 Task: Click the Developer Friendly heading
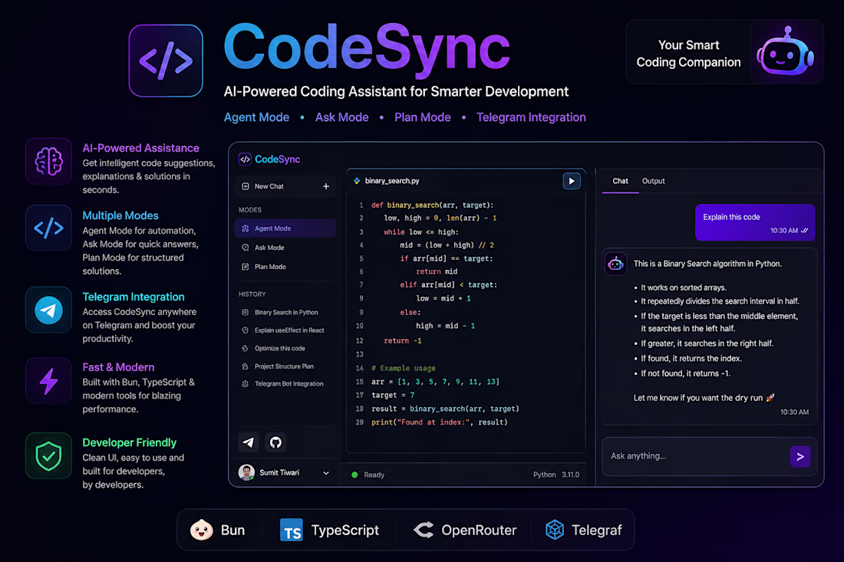[x=129, y=442]
